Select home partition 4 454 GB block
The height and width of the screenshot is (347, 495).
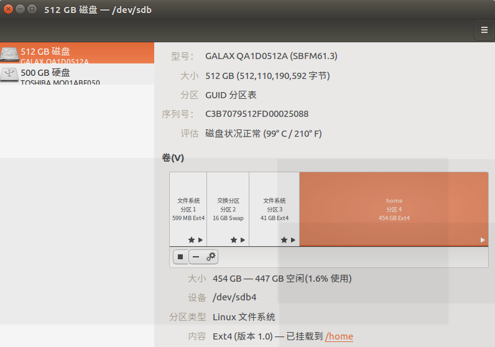[x=394, y=209]
